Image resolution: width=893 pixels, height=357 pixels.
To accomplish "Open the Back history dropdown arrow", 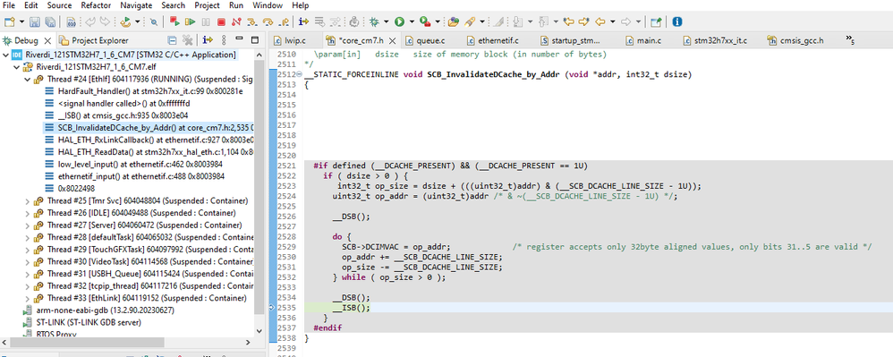I will pos(612,21).
